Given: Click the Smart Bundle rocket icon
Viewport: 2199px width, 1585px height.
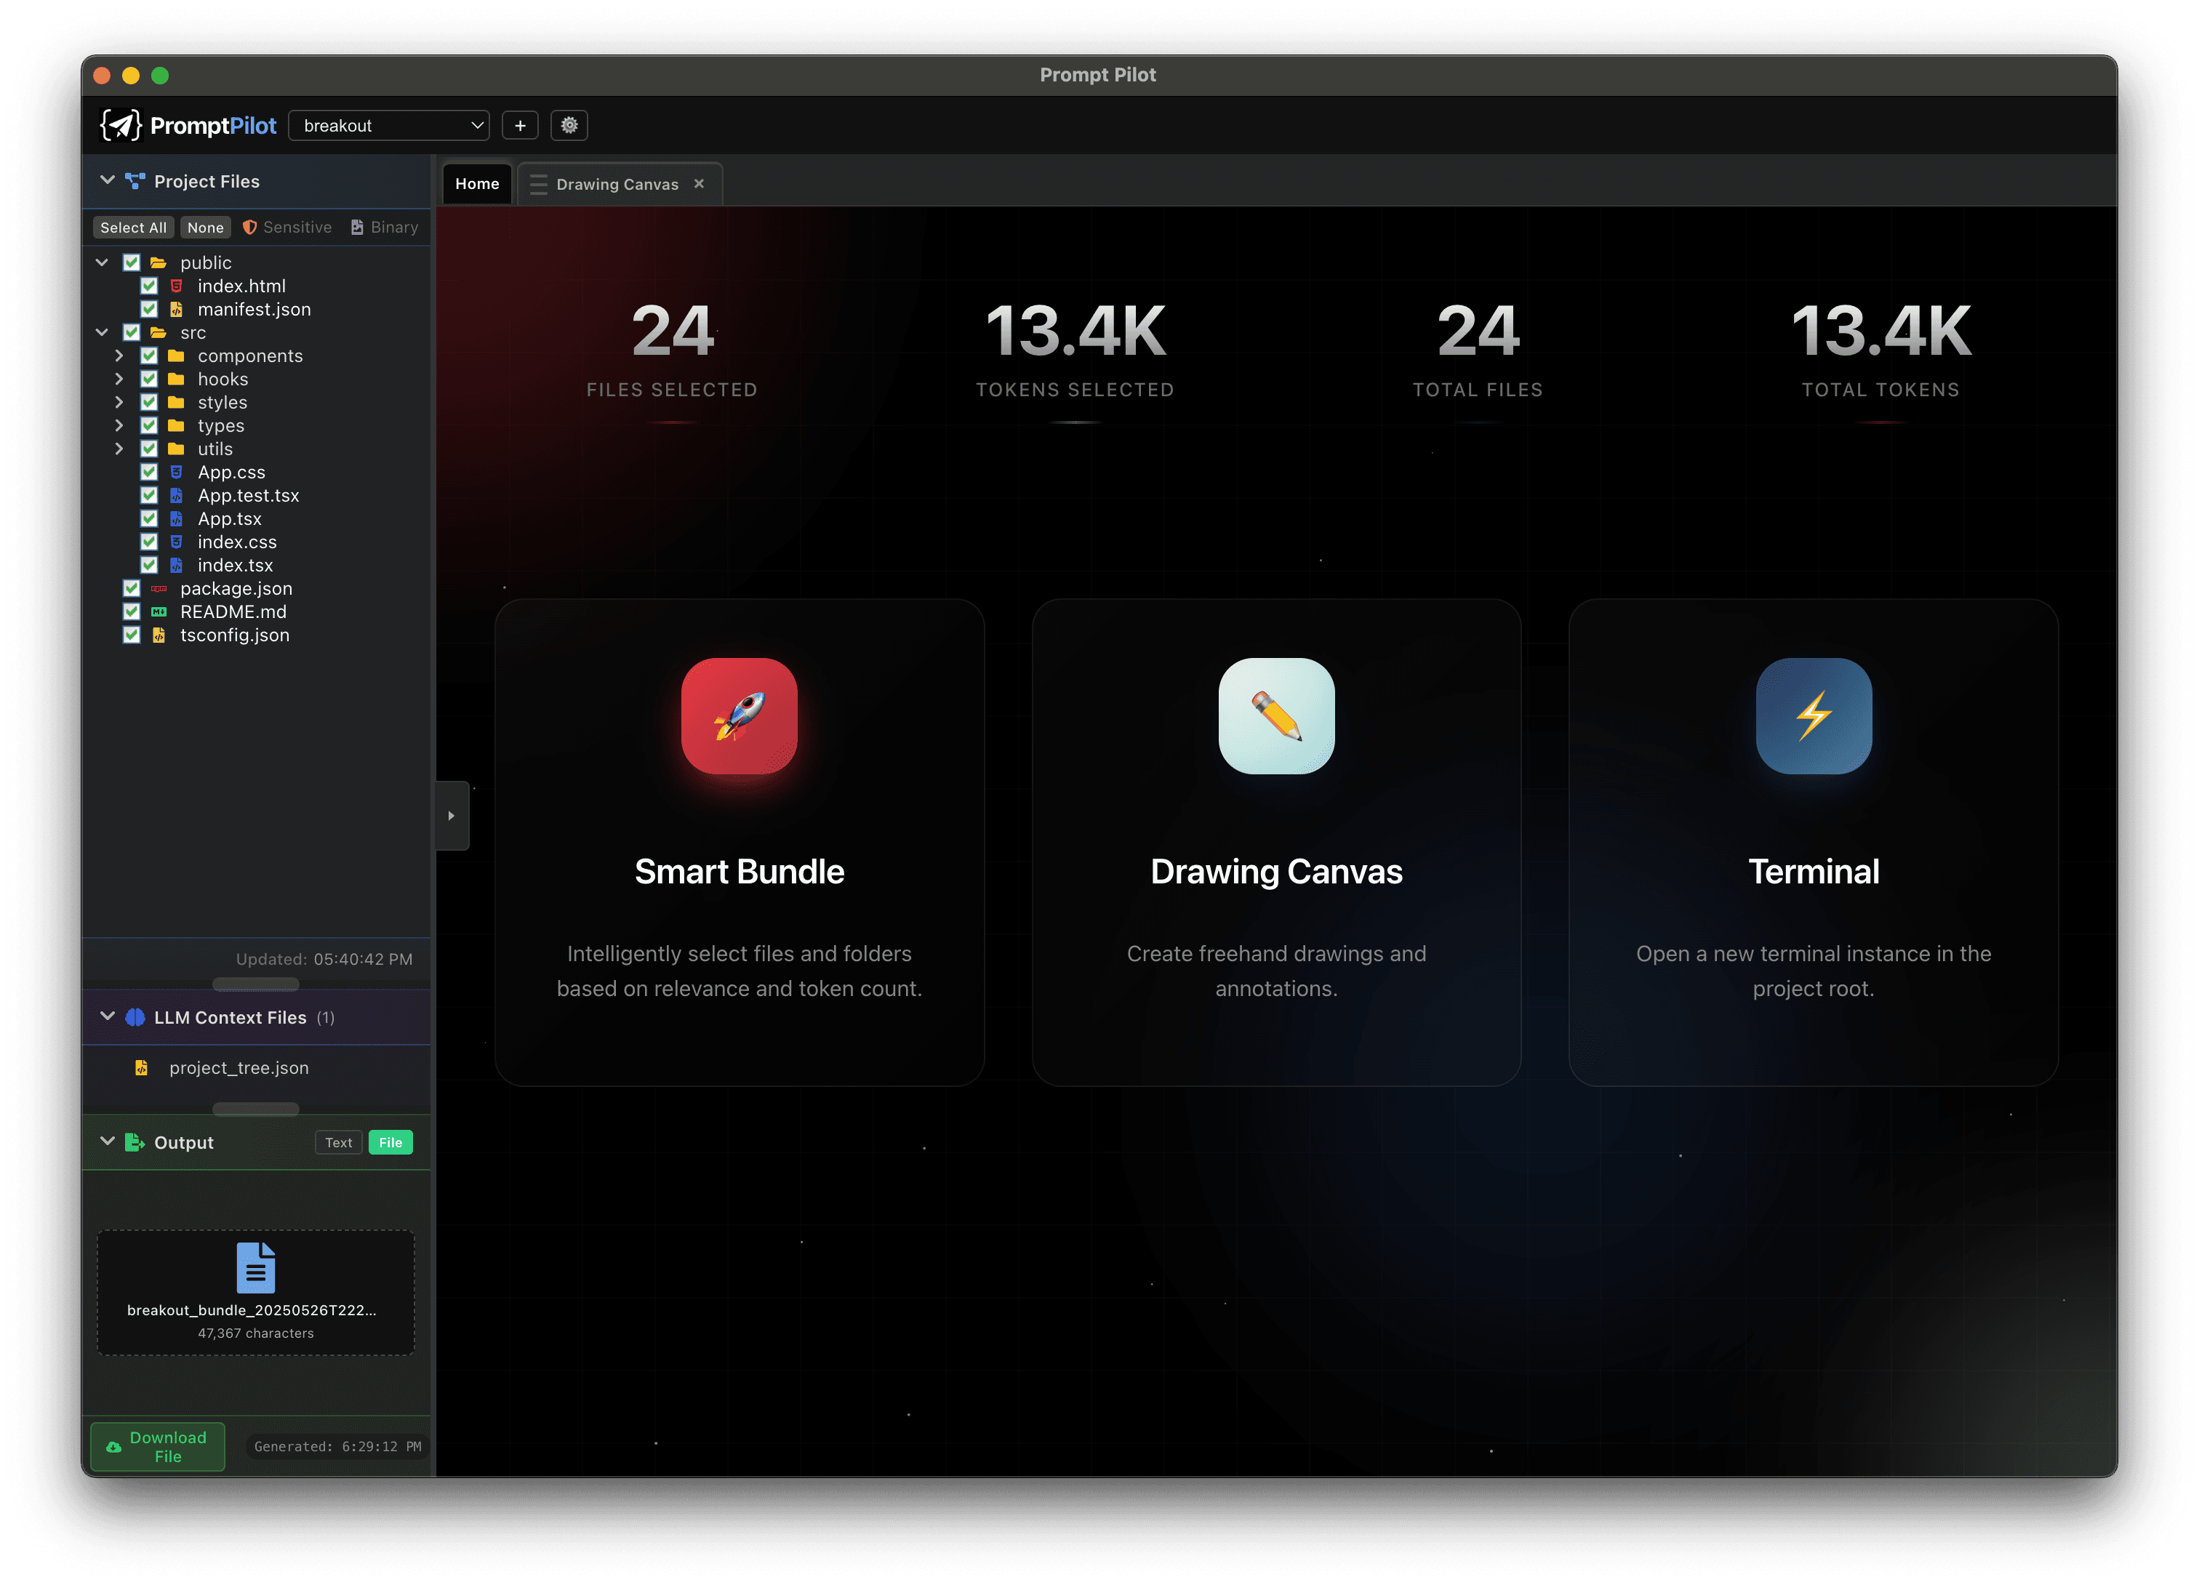Looking at the screenshot, I should click(x=739, y=716).
